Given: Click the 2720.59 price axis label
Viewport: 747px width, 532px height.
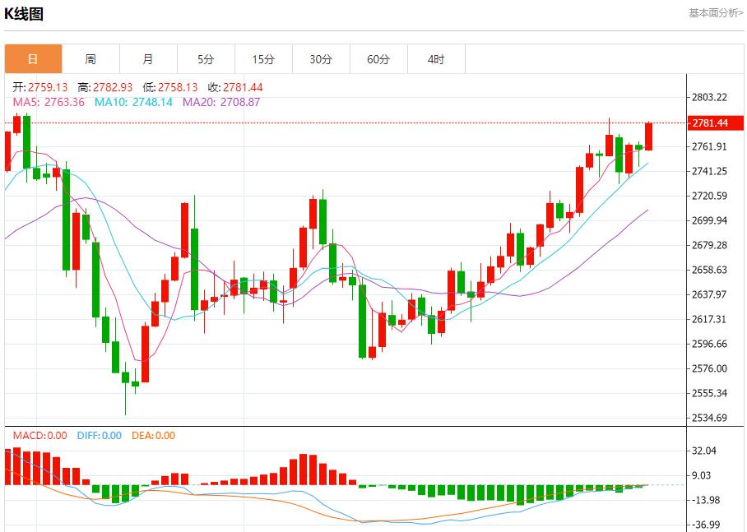Looking at the screenshot, I should coord(709,196).
